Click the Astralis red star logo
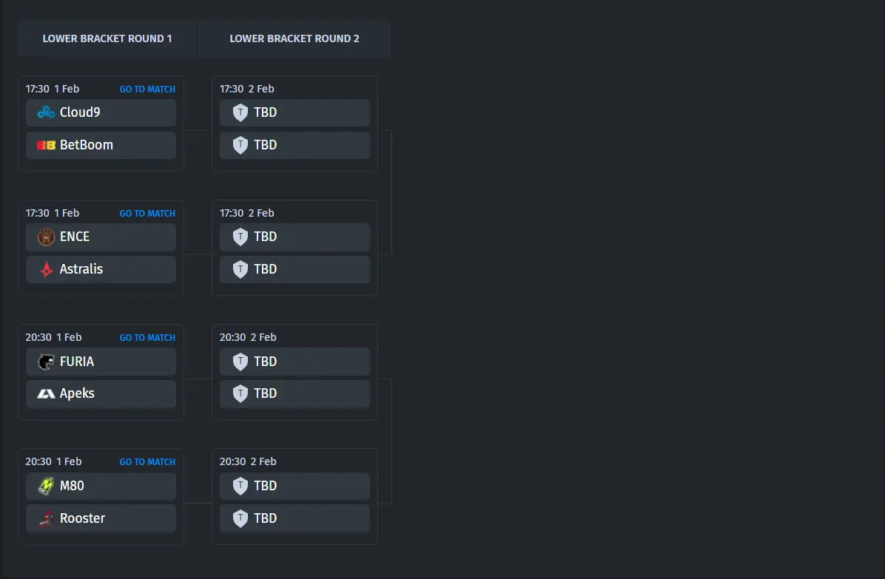The image size is (885, 579). coord(47,269)
